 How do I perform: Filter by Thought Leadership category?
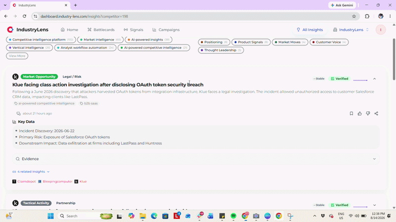tap(221, 50)
